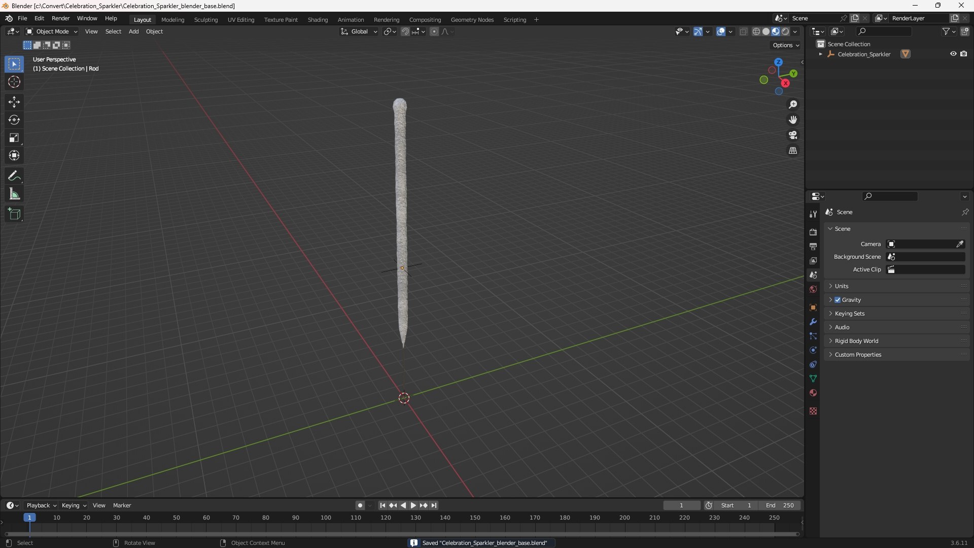The image size is (974, 548).
Task: Open the Modifier properties wrench tab
Action: (x=813, y=322)
